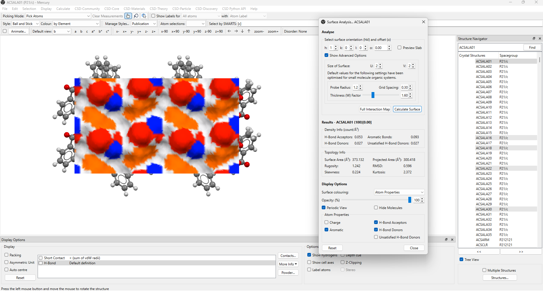Open the Surface colouring dropdown

tap(399, 192)
